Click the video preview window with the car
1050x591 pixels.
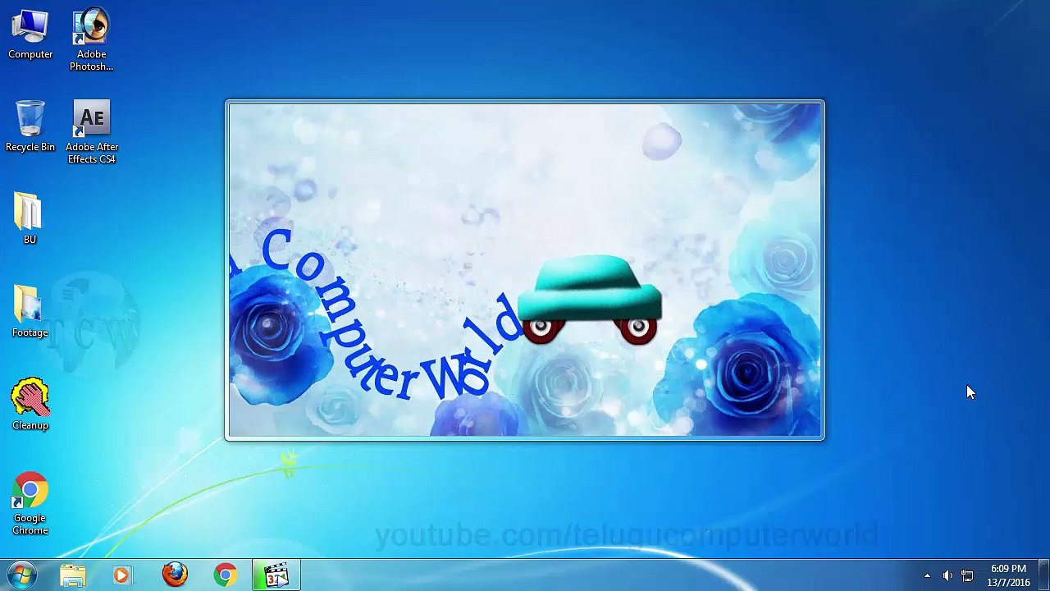[x=525, y=270]
